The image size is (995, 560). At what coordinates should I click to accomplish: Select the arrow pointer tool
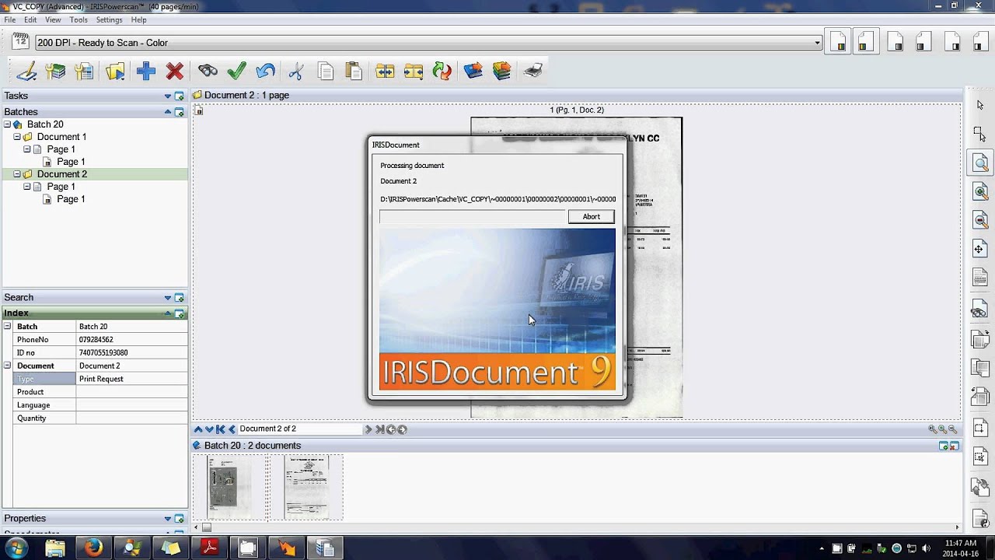pos(980,105)
